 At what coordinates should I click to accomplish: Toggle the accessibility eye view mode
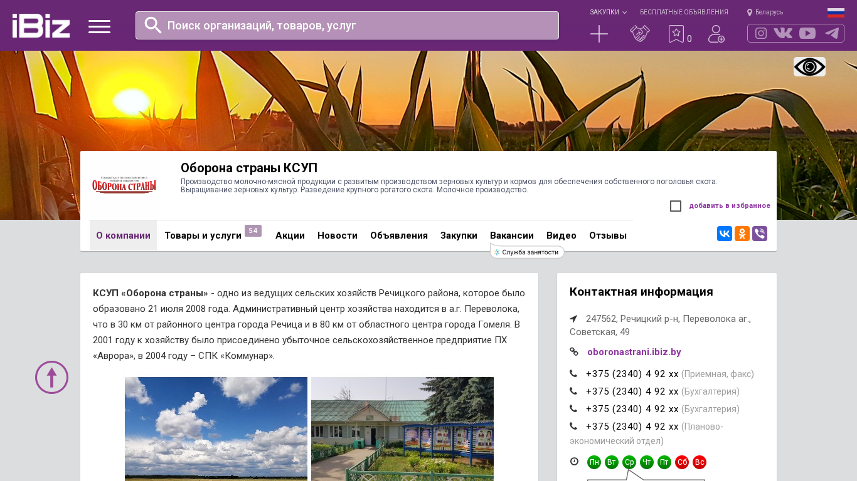tap(809, 67)
